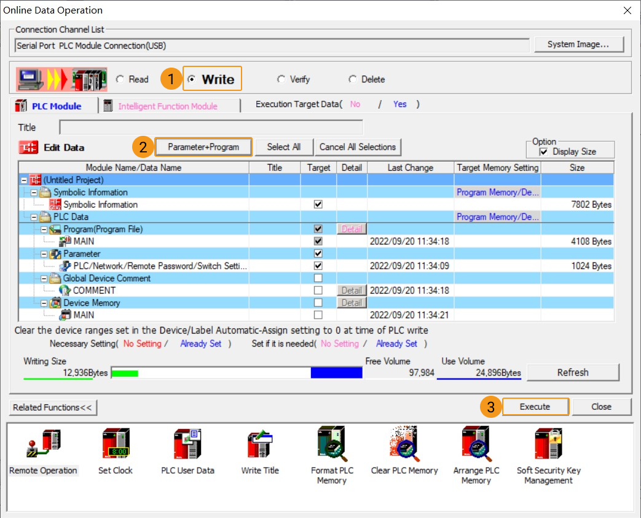Open the Write Title function
The height and width of the screenshot is (518, 641).
click(x=260, y=444)
